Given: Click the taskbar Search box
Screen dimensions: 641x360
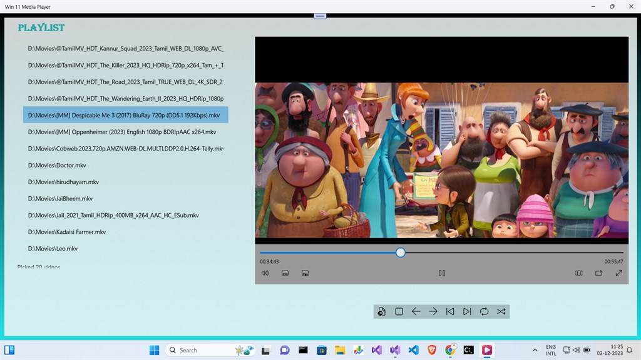Looking at the screenshot, I should pyautogui.click(x=210, y=350).
